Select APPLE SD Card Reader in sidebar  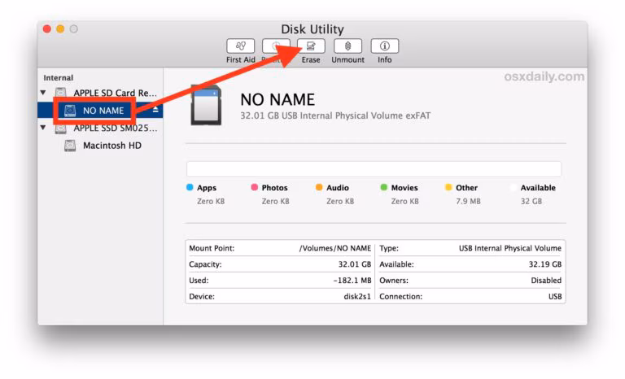pyautogui.click(x=100, y=93)
